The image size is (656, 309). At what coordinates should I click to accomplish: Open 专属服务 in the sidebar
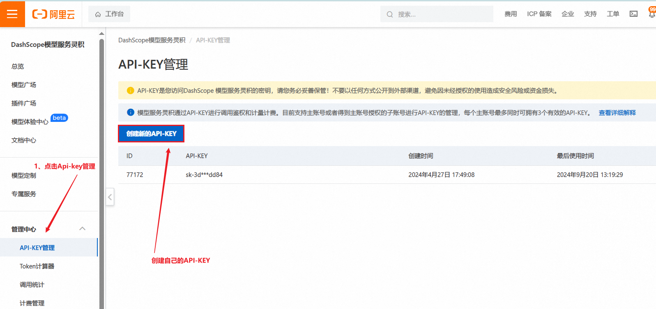click(x=24, y=194)
